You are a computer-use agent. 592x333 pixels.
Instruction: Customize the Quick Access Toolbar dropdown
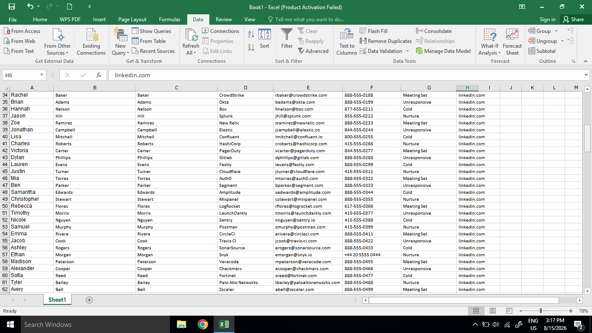pyautogui.click(x=89, y=7)
